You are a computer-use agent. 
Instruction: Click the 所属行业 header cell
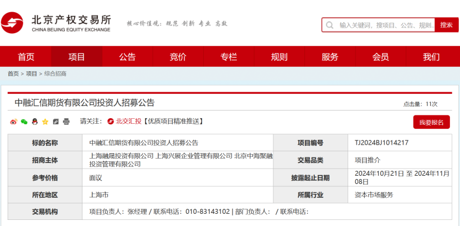click(x=311, y=195)
